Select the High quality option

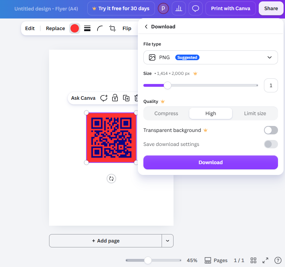(x=211, y=113)
